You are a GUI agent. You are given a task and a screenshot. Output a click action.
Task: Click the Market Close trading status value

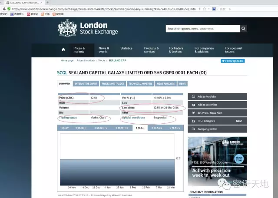coord(98,118)
